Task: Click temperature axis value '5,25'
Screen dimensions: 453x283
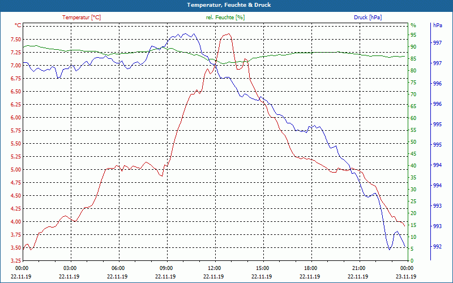Action: click(16, 157)
